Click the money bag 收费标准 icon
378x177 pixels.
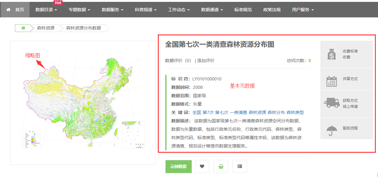click(331, 54)
